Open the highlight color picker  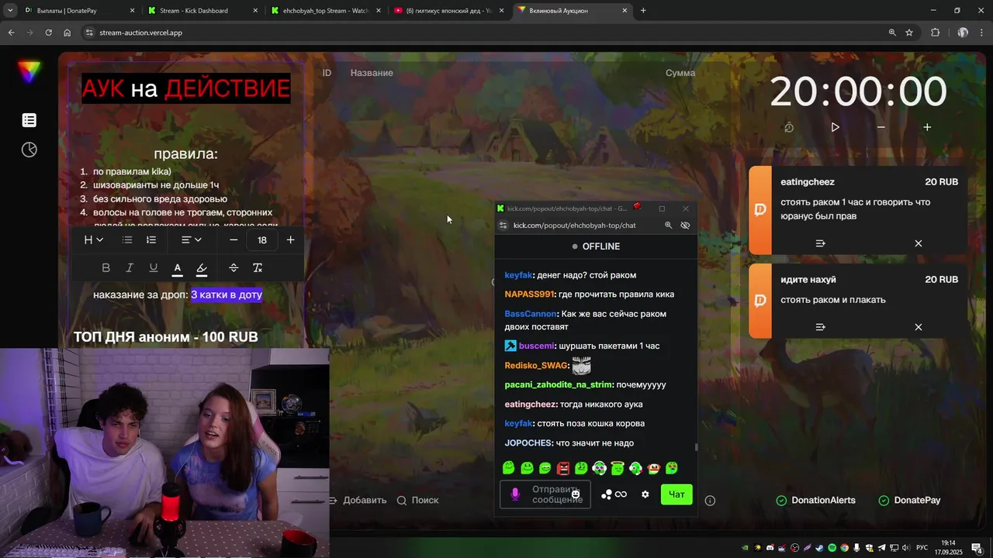pyautogui.click(x=202, y=268)
